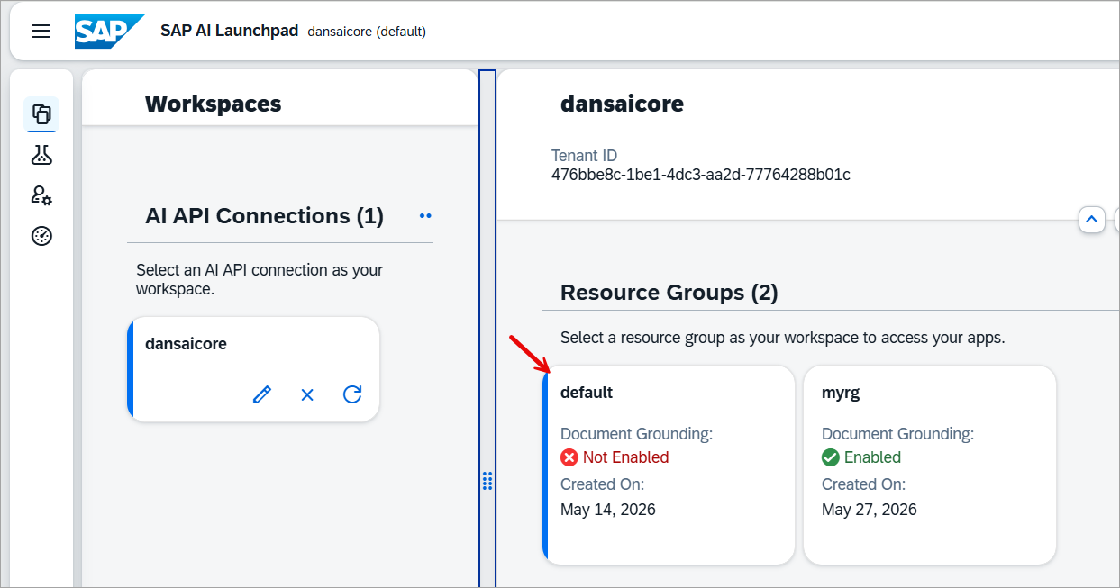Select the dansaicore connection card
This screenshot has height=588, width=1120.
pos(253,369)
